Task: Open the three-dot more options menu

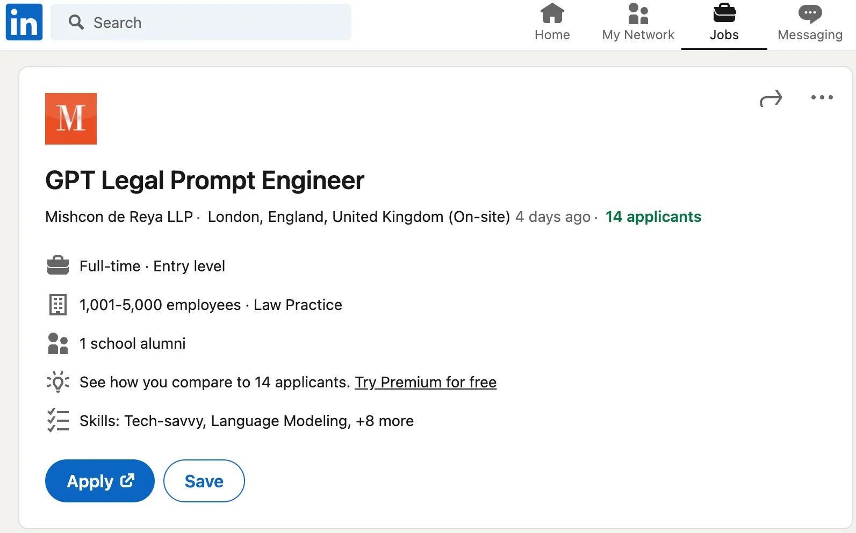Action: 822,97
